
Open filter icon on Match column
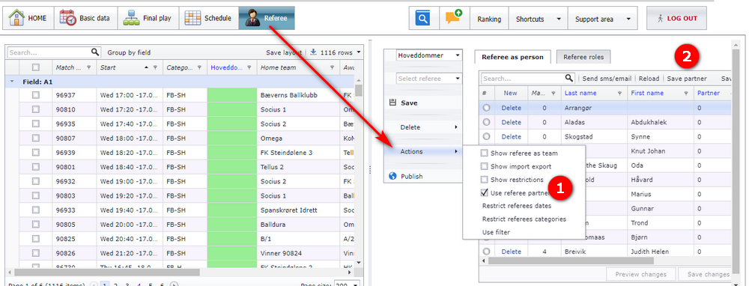[x=89, y=68]
